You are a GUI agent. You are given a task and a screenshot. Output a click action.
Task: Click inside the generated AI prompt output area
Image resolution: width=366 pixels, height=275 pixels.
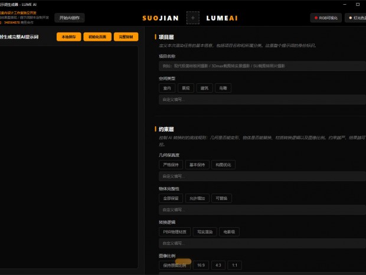[68, 157]
